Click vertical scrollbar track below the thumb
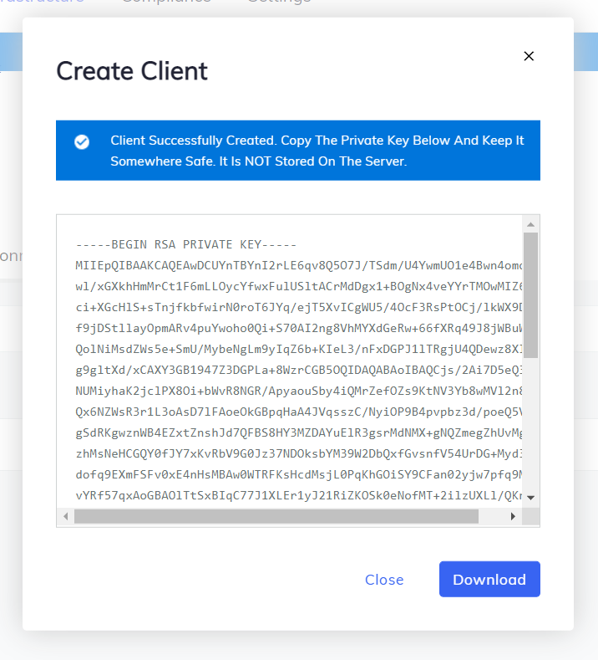Viewport: 598px width, 660px height. click(530, 427)
